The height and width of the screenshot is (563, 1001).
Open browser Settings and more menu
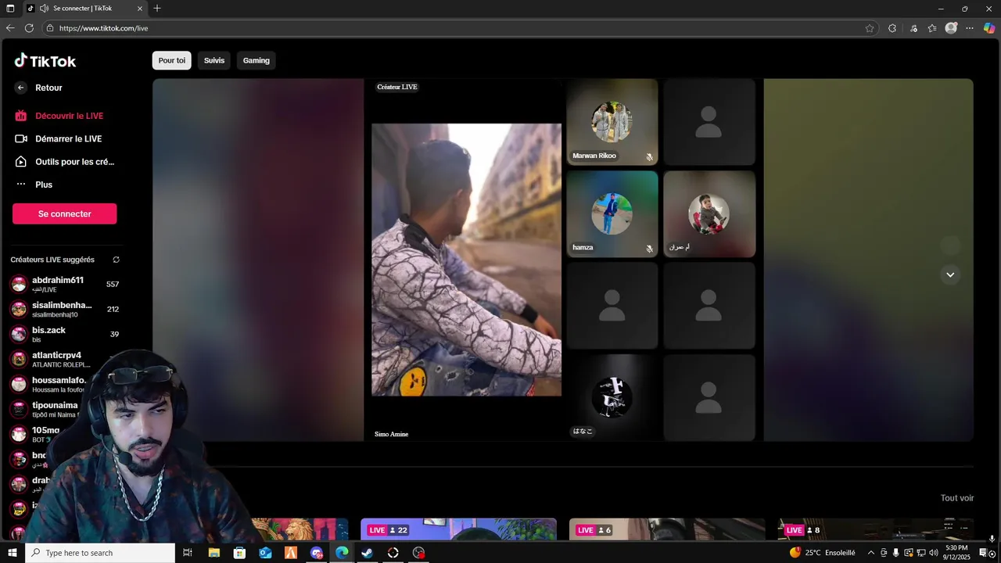[x=970, y=28]
